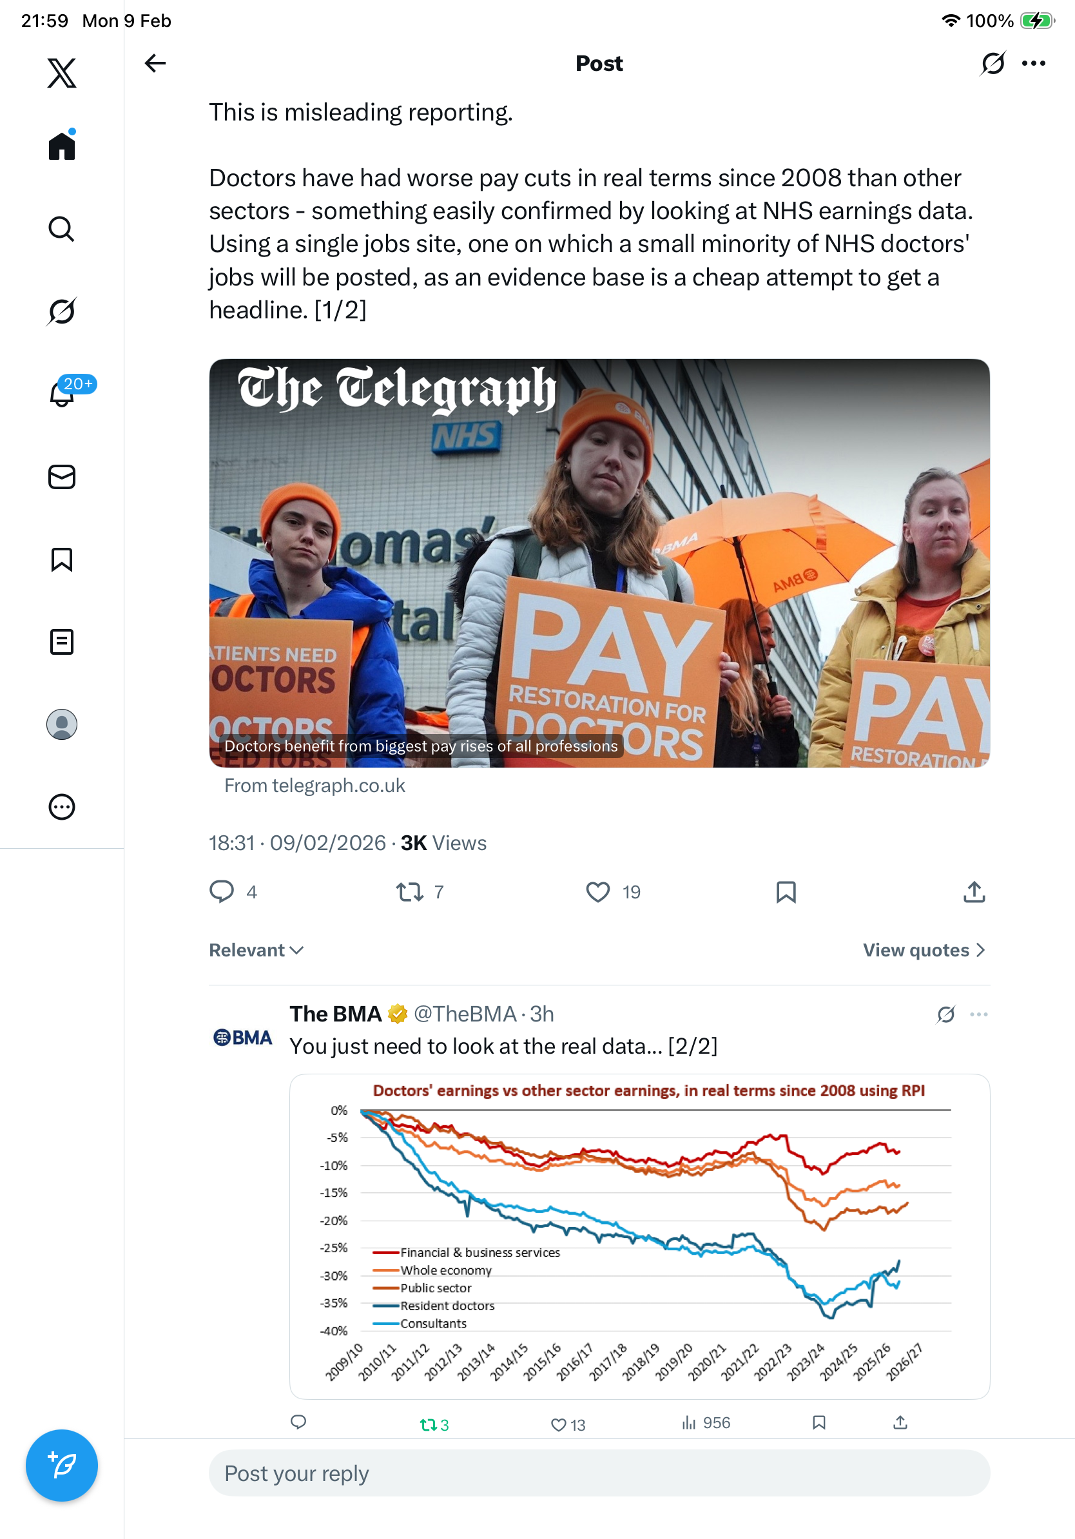
Task: Open the post's three-dot menu in header
Action: [1032, 63]
